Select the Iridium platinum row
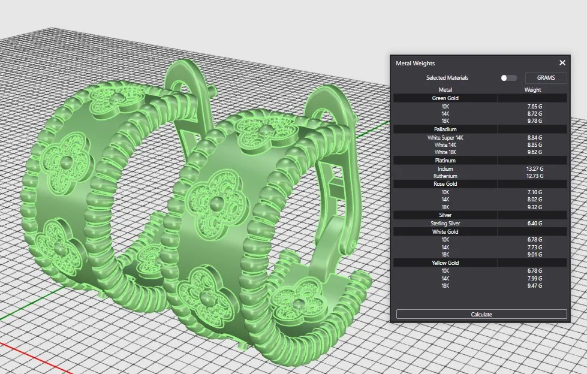The width and height of the screenshot is (587, 374). [445, 169]
